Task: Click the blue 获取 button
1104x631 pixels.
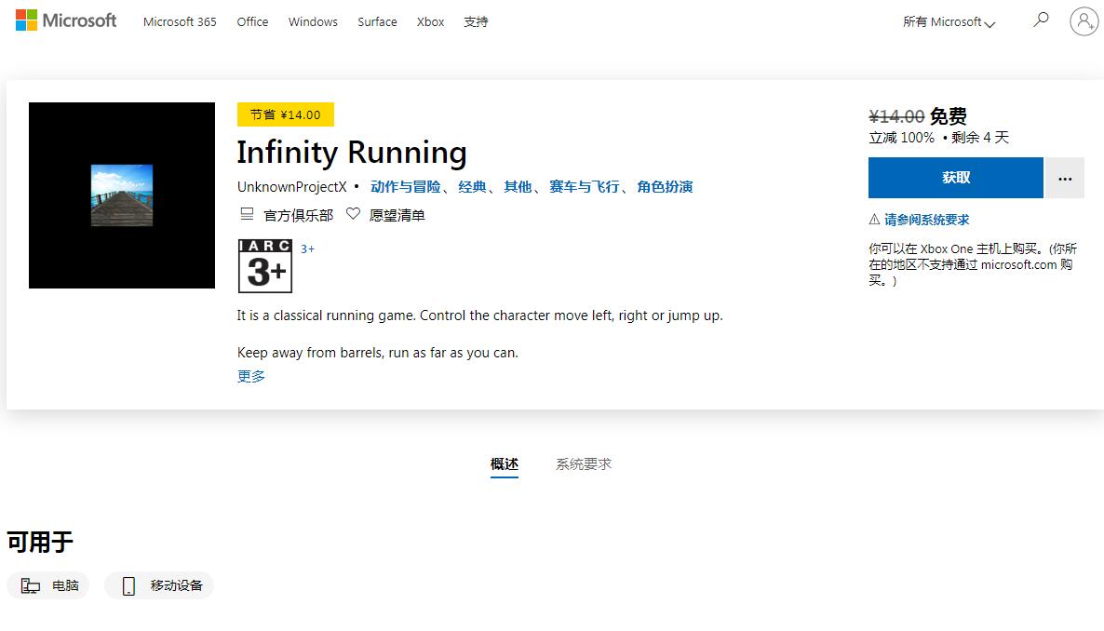Action: click(955, 178)
